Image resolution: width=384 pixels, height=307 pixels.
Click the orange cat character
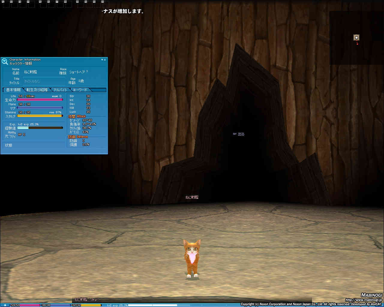[192, 258]
